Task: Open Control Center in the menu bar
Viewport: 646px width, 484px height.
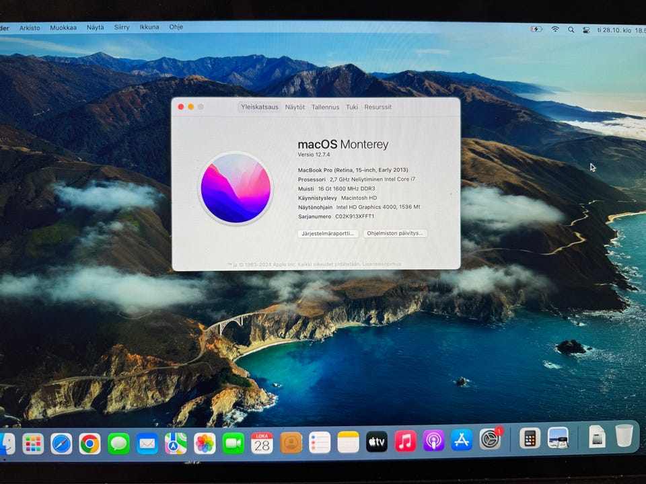Action: 586,30
